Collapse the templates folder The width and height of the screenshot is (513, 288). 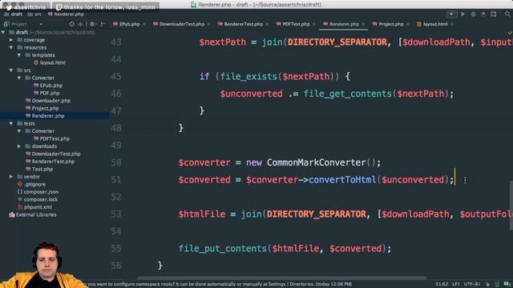[x=19, y=55]
